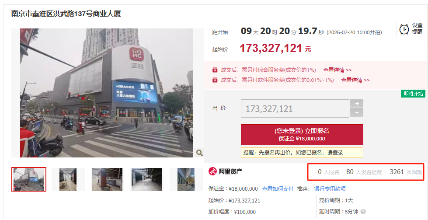Viewport: 428px width, 220px height.
Task: Click the 竞价周期：1天 text
Action: click(336, 200)
